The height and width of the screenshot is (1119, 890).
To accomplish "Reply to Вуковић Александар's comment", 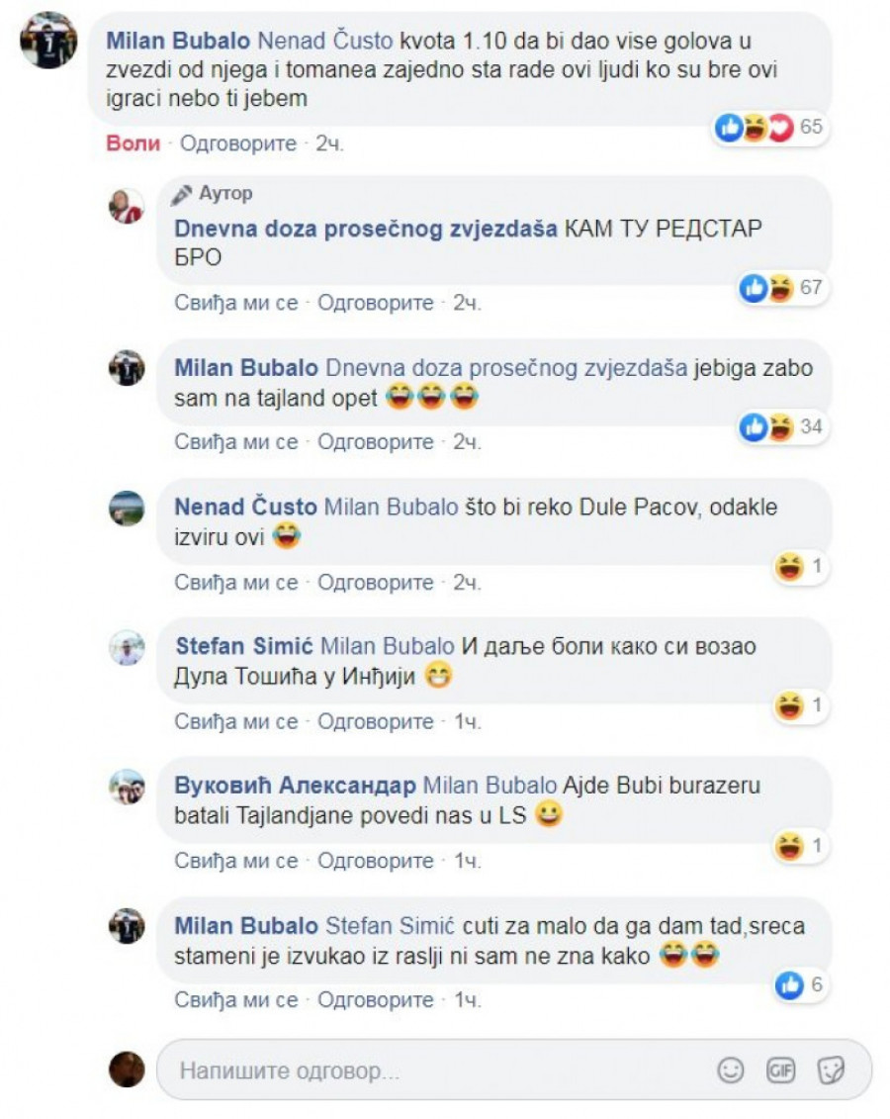I will click(x=376, y=861).
